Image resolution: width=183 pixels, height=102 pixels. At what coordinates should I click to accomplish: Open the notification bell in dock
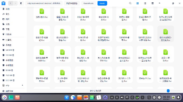click(x=178, y=97)
